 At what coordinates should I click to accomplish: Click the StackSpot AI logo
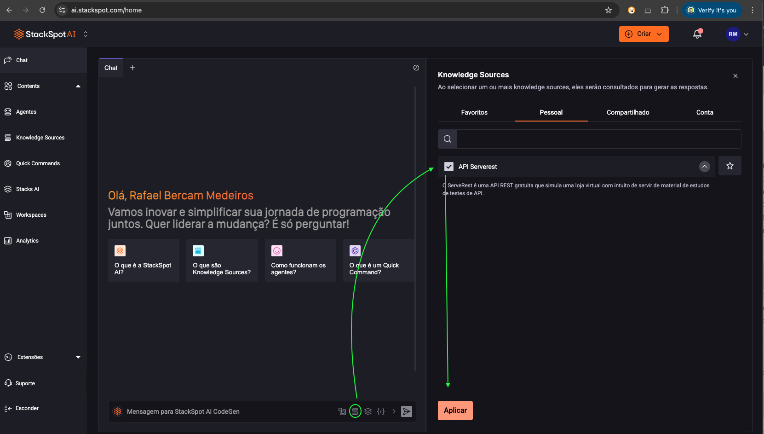tap(45, 34)
